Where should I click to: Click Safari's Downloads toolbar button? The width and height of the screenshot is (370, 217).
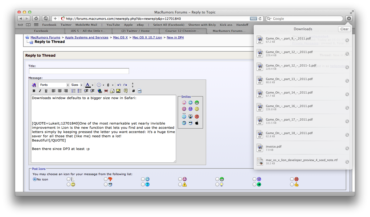[349, 19]
